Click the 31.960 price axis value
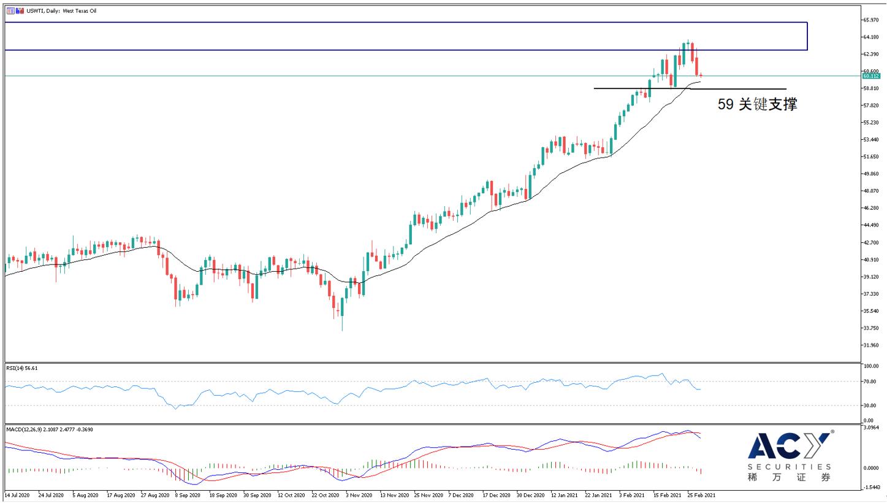Image resolution: width=887 pixels, height=503 pixels. 872,345
